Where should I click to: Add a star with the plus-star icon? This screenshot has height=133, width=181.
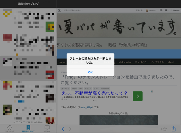click(164, 129)
